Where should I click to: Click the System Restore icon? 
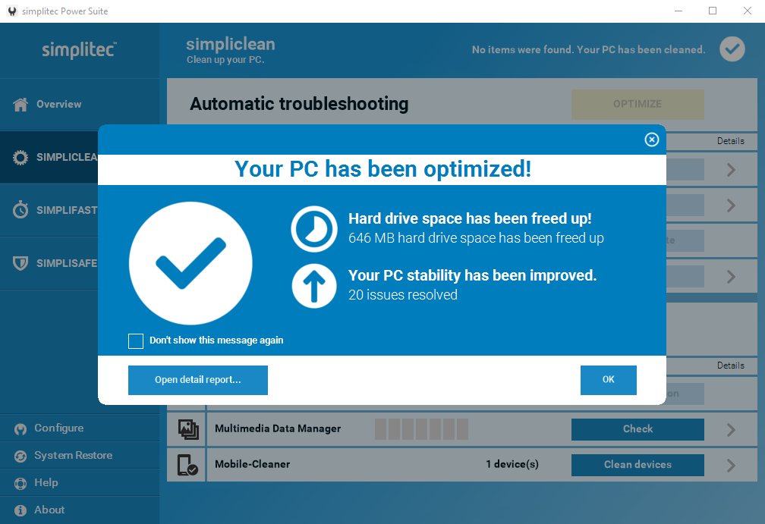pos(20,457)
